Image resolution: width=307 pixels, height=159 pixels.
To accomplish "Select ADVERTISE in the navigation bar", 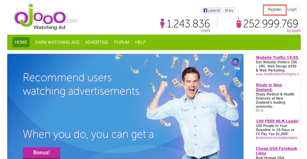I will [97, 42].
